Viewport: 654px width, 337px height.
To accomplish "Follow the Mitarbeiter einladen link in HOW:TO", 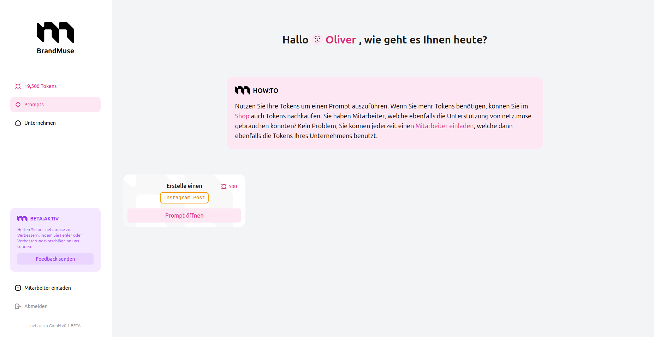I will [444, 126].
